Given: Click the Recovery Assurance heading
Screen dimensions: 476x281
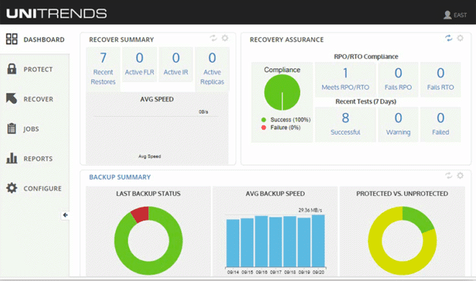Looking at the screenshot, I should coord(287,40).
